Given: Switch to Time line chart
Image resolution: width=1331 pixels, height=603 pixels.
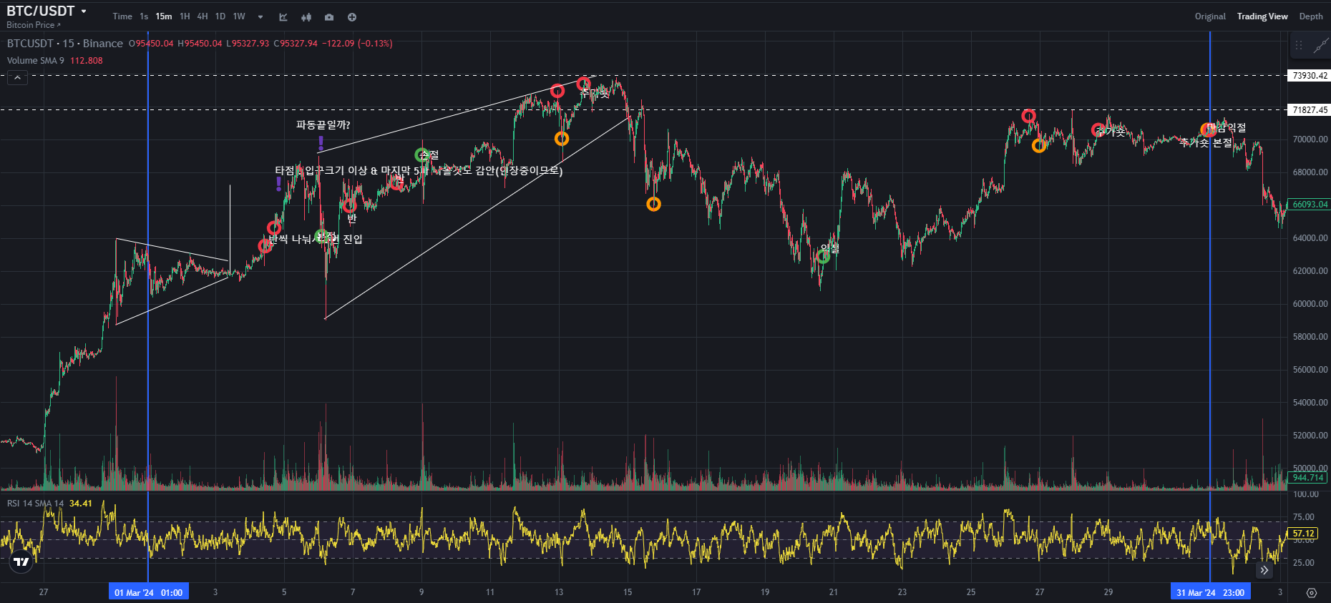Looking at the screenshot, I should tap(122, 16).
